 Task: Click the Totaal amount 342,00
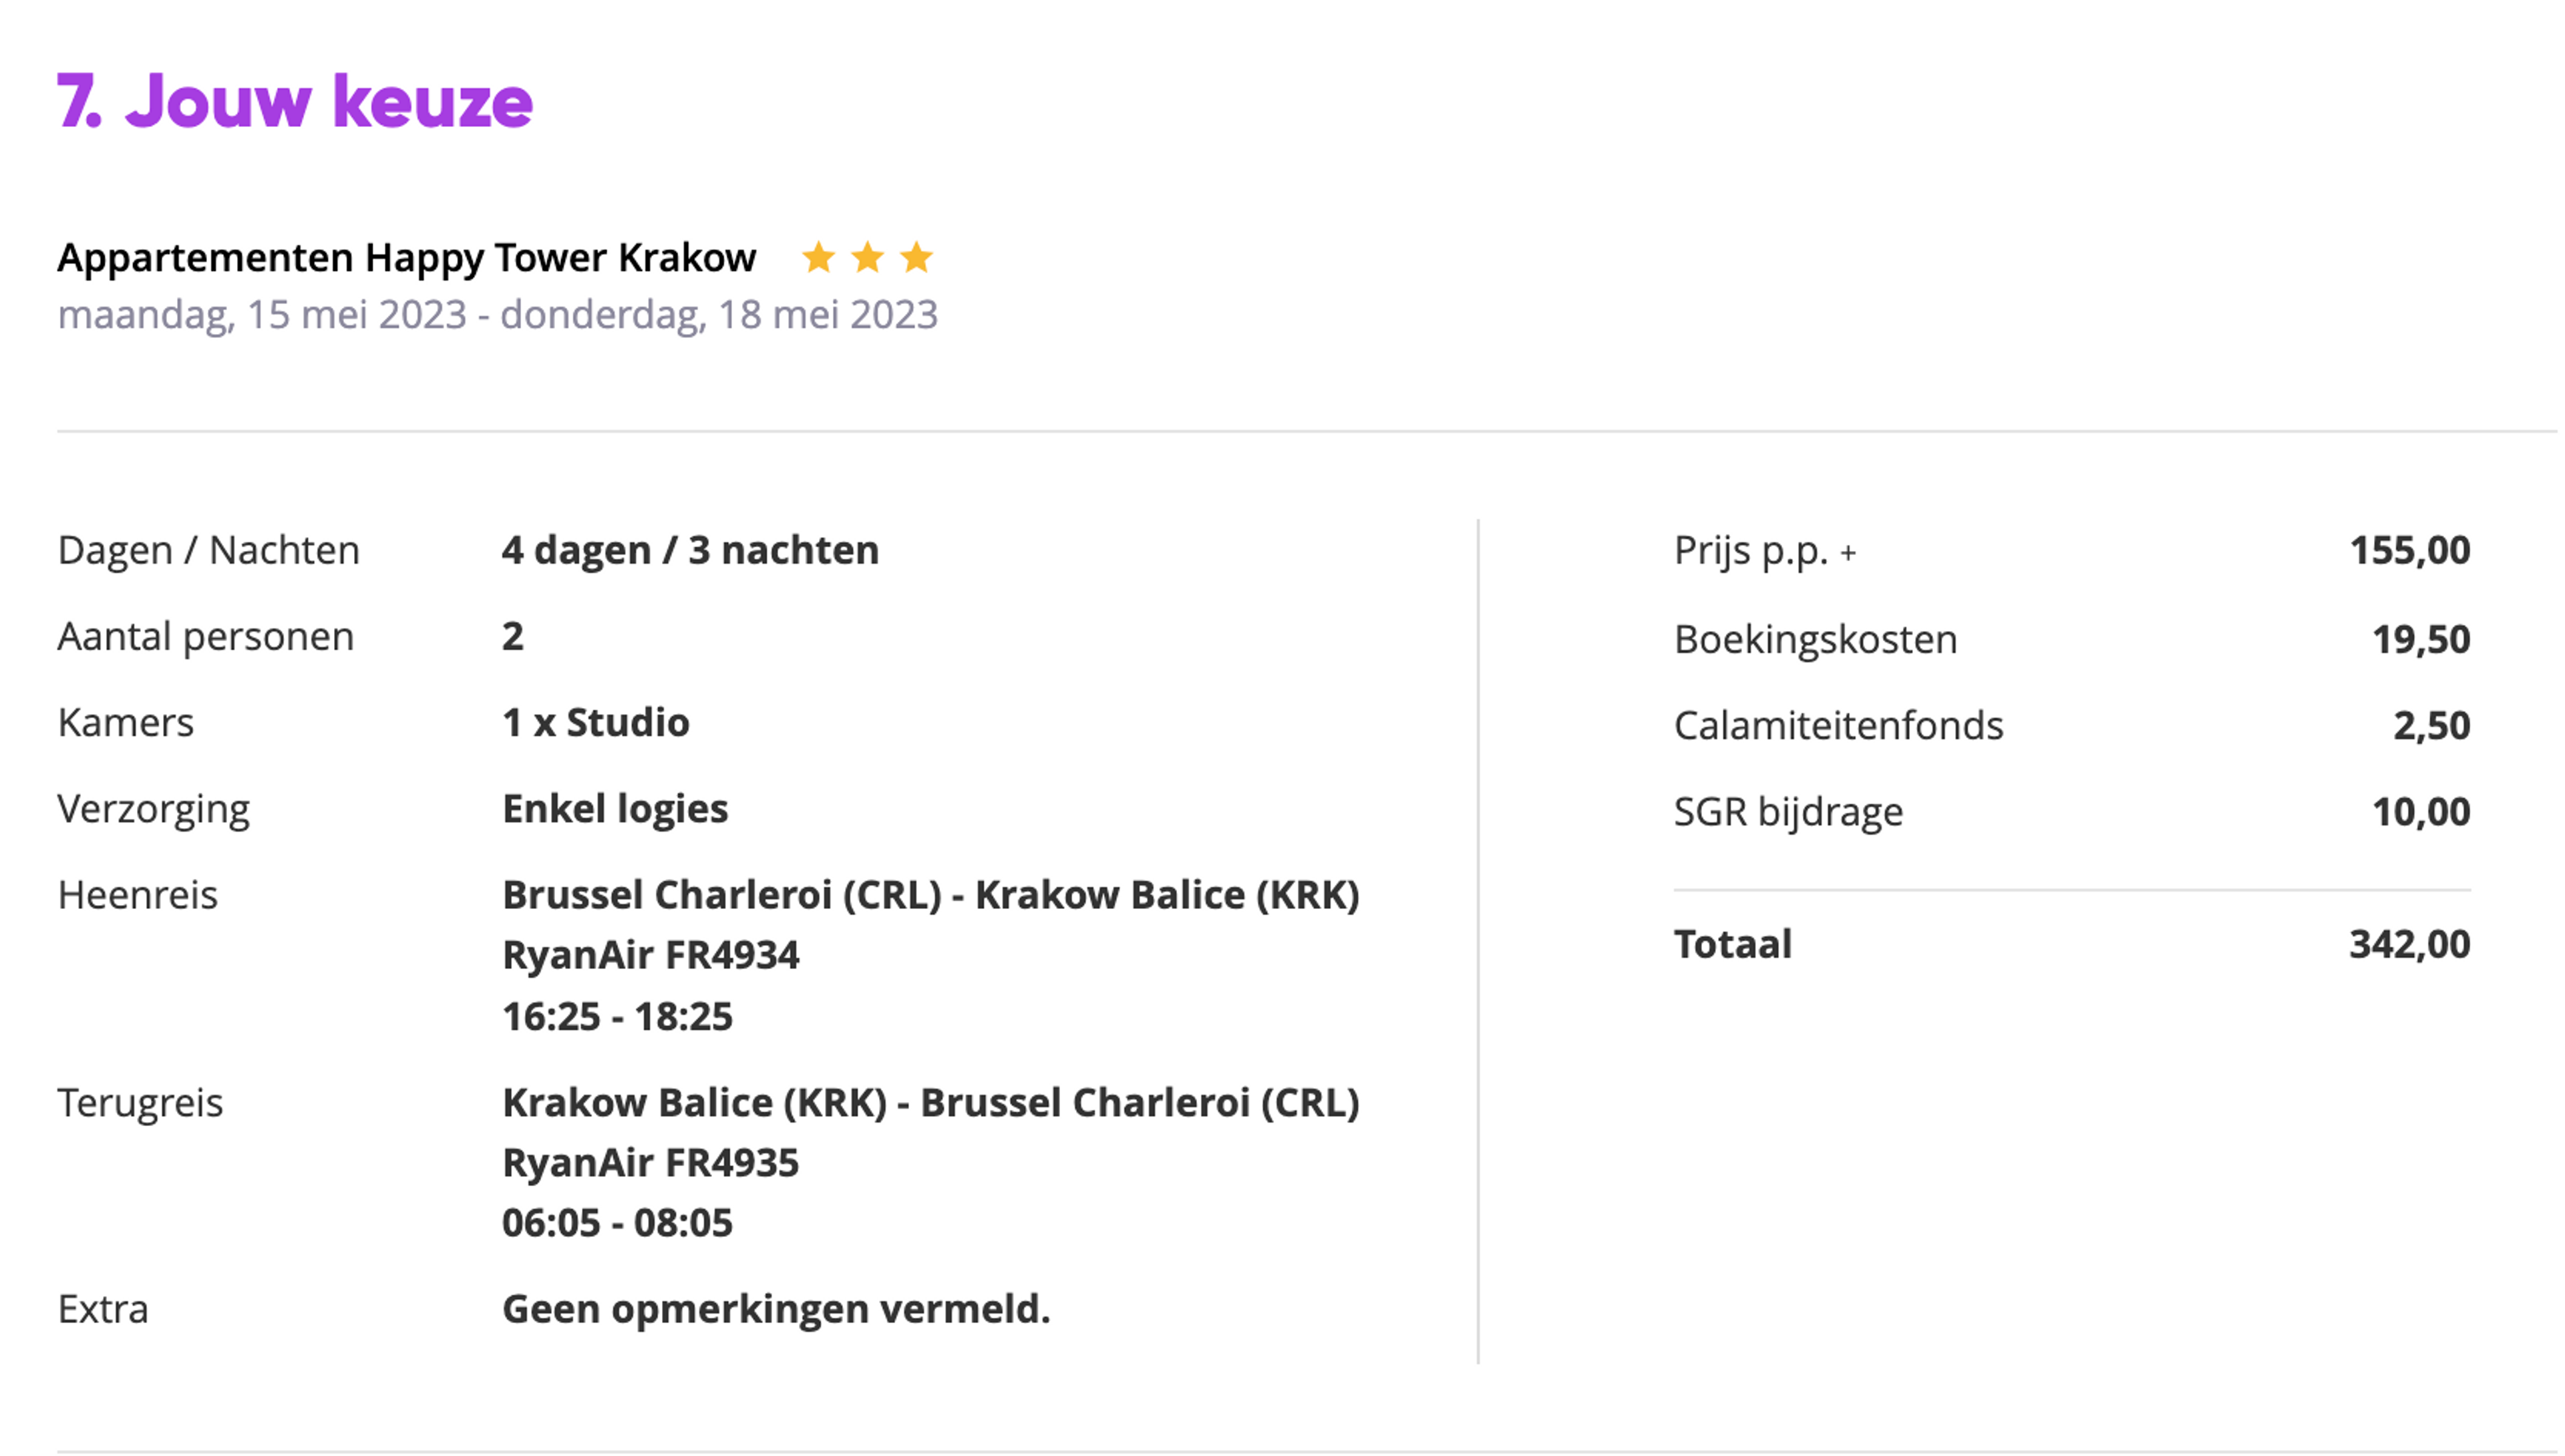[2410, 944]
